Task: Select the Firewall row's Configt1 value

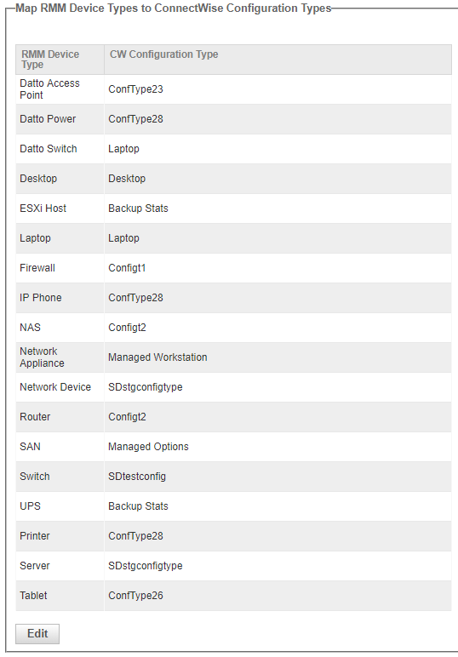Action: point(127,268)
